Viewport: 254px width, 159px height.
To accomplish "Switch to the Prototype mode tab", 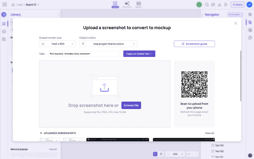I will (x=127, y=4).
